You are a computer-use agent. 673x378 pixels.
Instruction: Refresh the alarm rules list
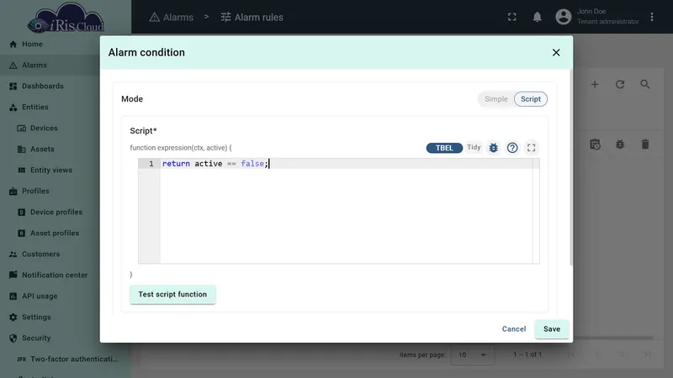coord(620,85)
